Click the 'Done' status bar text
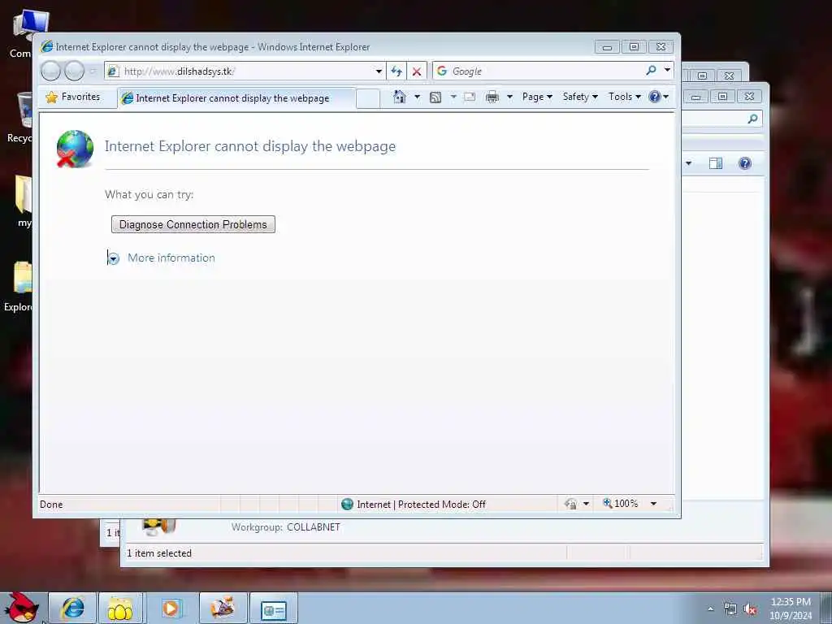 pos(51,504)
